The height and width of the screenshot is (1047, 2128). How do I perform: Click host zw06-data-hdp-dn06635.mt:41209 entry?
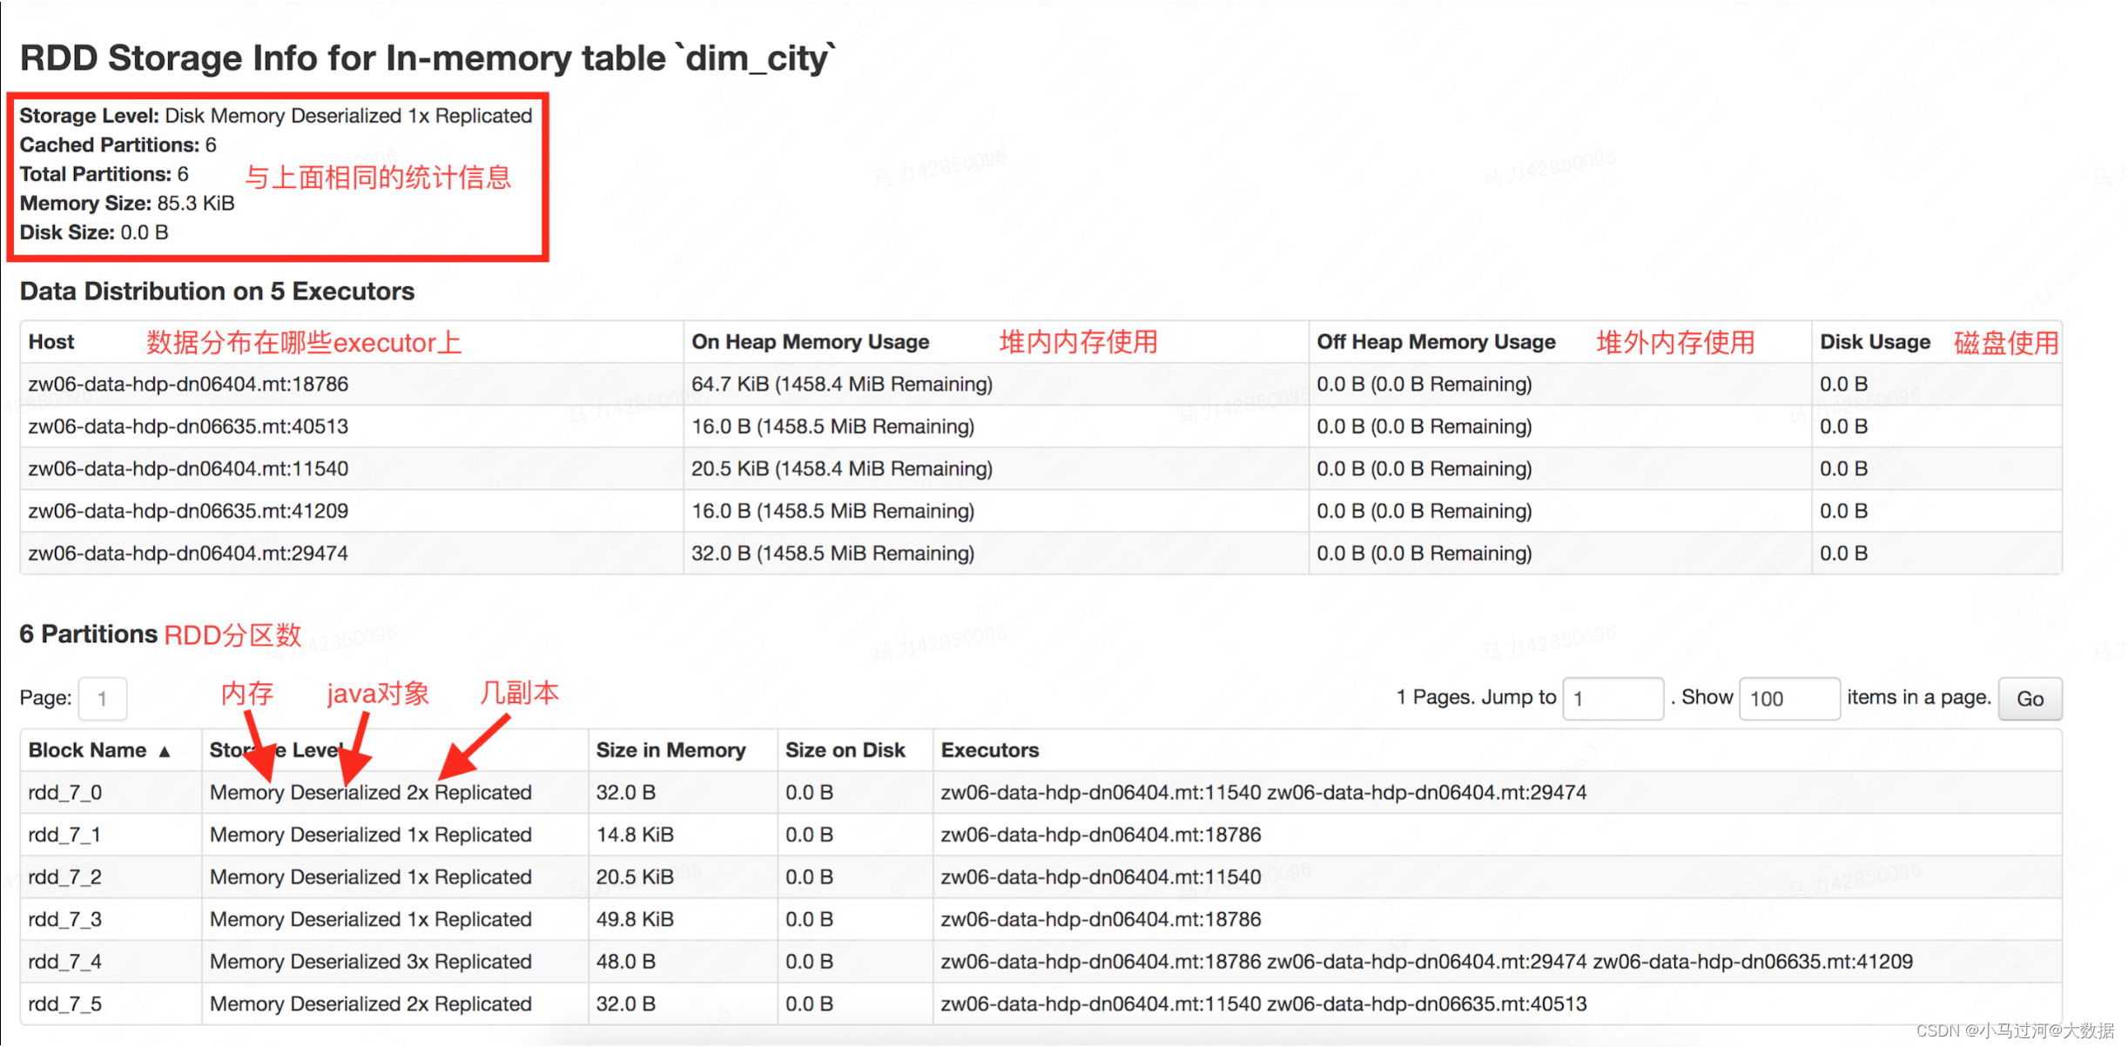click(188, 511)
